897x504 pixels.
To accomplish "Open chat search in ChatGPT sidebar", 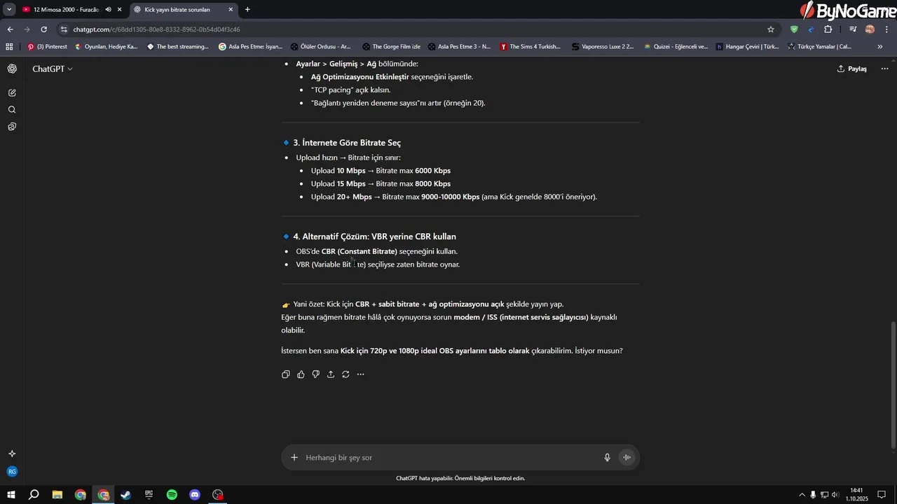I will point(12,110).
